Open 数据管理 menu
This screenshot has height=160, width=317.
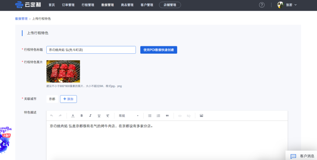107,5
